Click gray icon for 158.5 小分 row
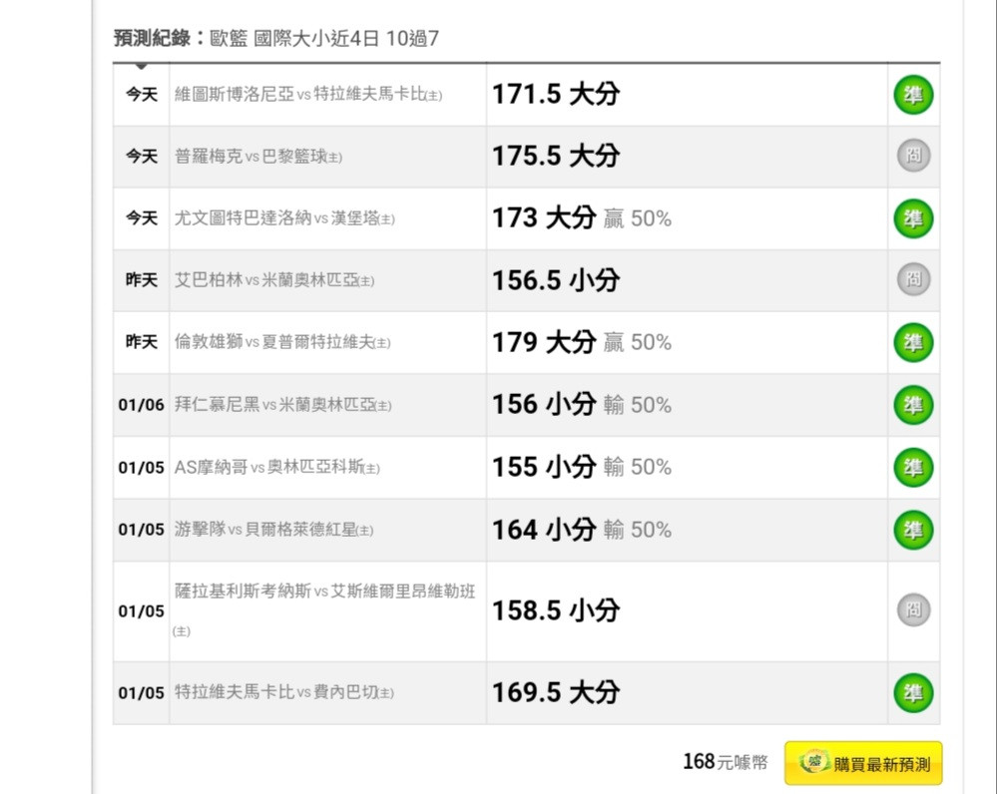 pos(913,609)
